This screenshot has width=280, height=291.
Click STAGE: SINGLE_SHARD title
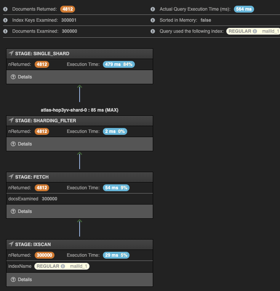point(42,53)
